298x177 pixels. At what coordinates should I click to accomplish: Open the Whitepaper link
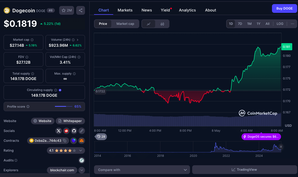[x=70, y=121]
